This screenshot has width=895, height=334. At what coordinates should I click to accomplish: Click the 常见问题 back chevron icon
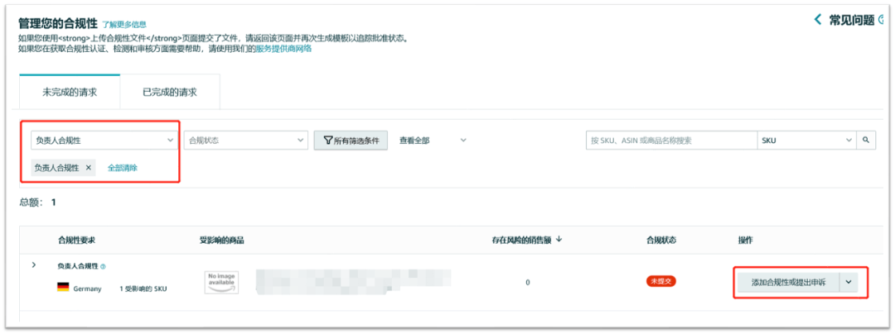tap(818, 20)
